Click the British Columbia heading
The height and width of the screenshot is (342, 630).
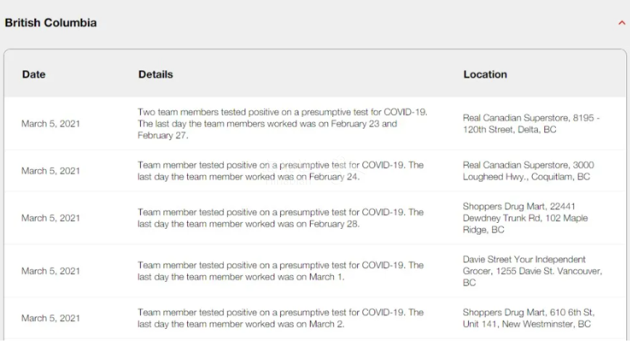click(x=51, y=23)
